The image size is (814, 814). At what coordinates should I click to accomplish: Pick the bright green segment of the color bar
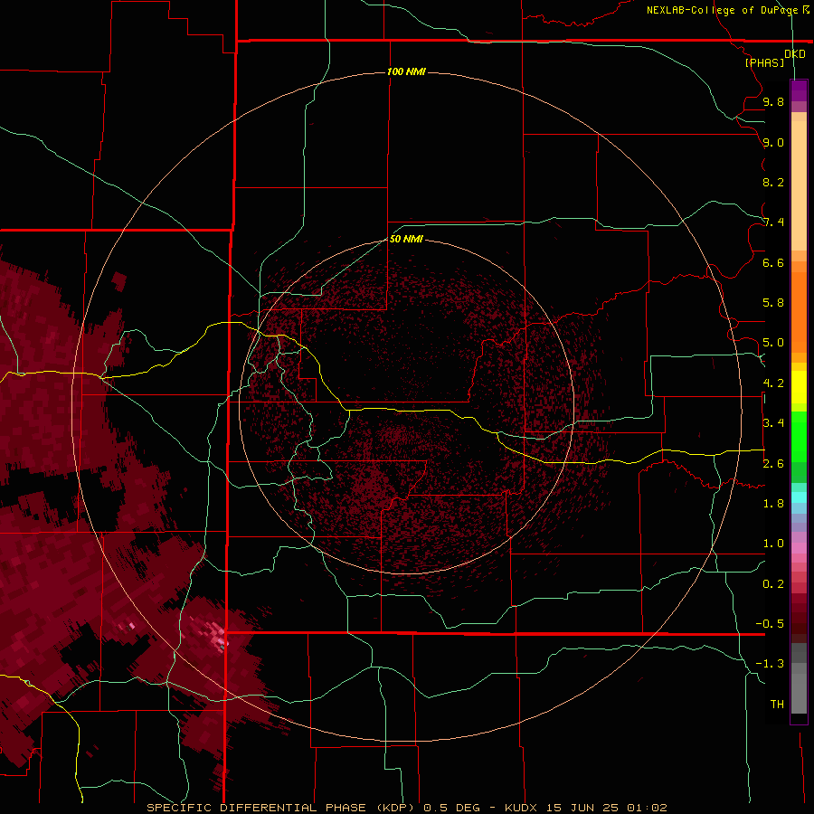[x=799, y=436]
